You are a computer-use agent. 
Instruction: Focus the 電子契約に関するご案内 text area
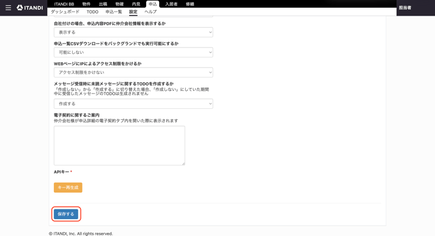[119, 146]
